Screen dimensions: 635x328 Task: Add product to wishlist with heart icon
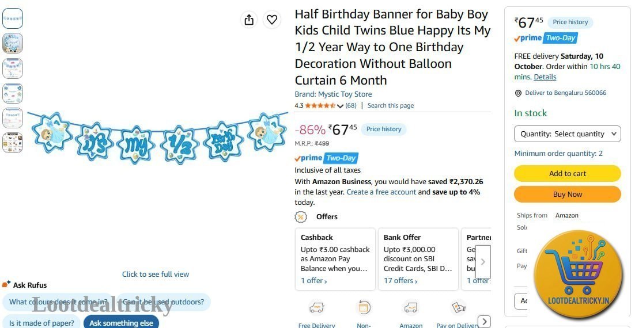click(x=272, y=20)
